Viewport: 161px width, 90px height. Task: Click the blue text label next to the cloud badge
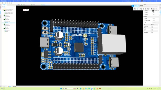pyautogui.click(x=137, y=6)
